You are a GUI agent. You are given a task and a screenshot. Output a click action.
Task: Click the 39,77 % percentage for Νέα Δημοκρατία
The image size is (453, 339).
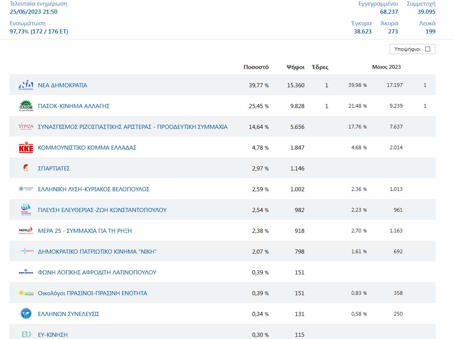pyautogui.click(x=259, y=85)
